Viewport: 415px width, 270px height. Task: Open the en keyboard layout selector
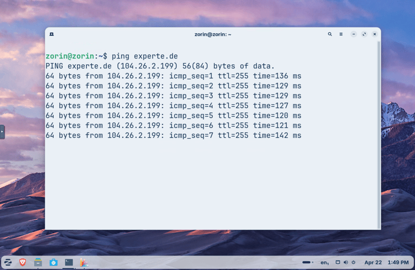324,263
